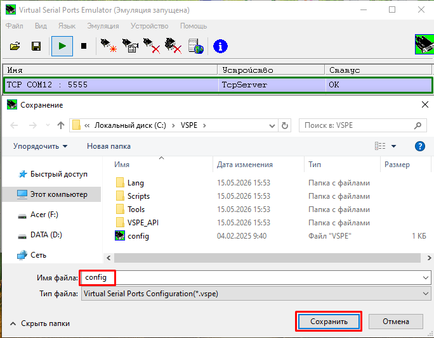Viewport: 434px width, 338px height.
Task: Open the Тип файла combo box
Action: pyautogui.click(x=256, y=294)
